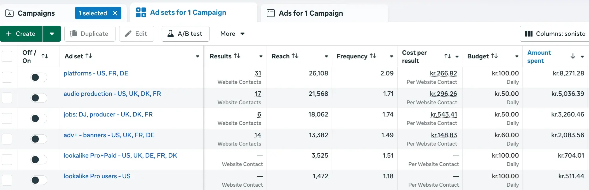This screenshot has width=589, height=190.
Task: Toggle jobs: DJ, producer ad set on
Action: click(39, 118)
